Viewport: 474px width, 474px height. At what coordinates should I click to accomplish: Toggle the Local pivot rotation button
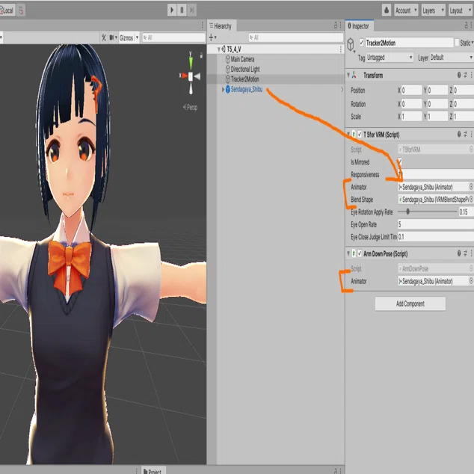[x=7, y=10]
